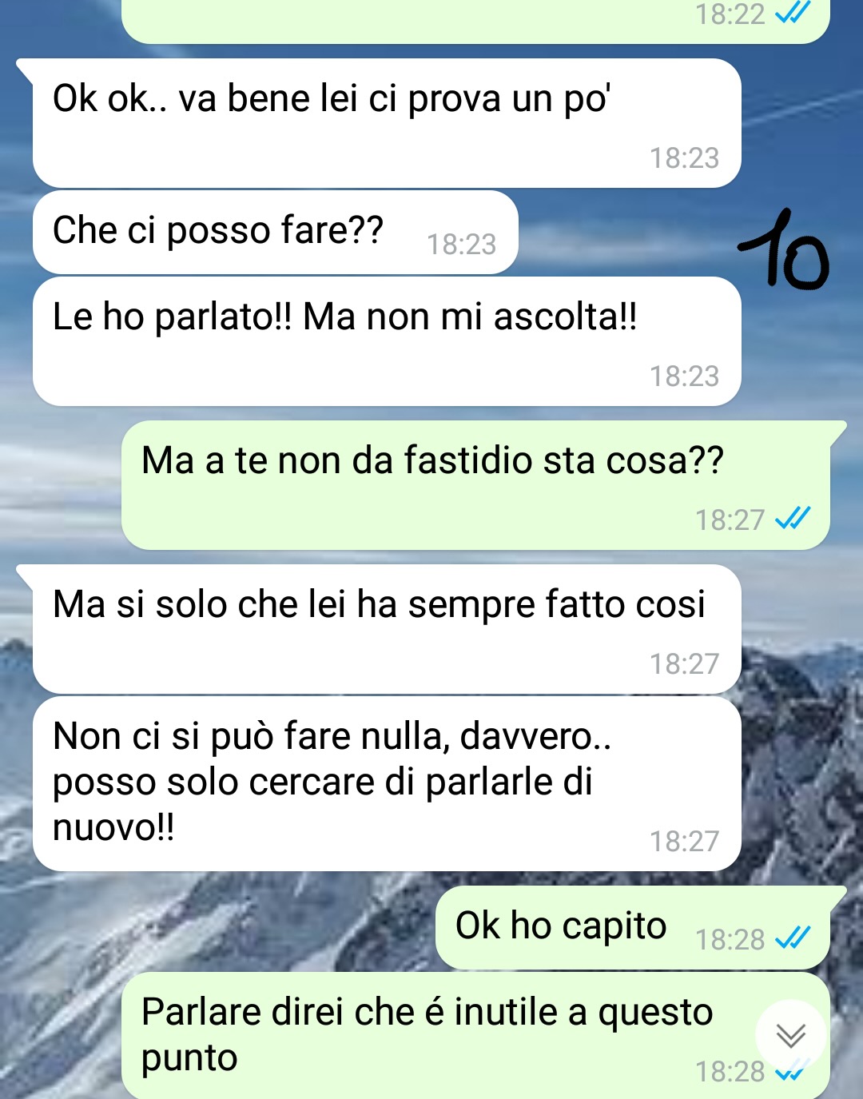
Task: Tap 18:28 timestamp beside 'Ok ho capito'
Action: [x=730, y=939]
